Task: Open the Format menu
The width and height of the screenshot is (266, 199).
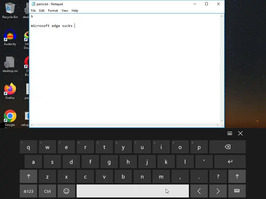Action: tap(53, 10)
